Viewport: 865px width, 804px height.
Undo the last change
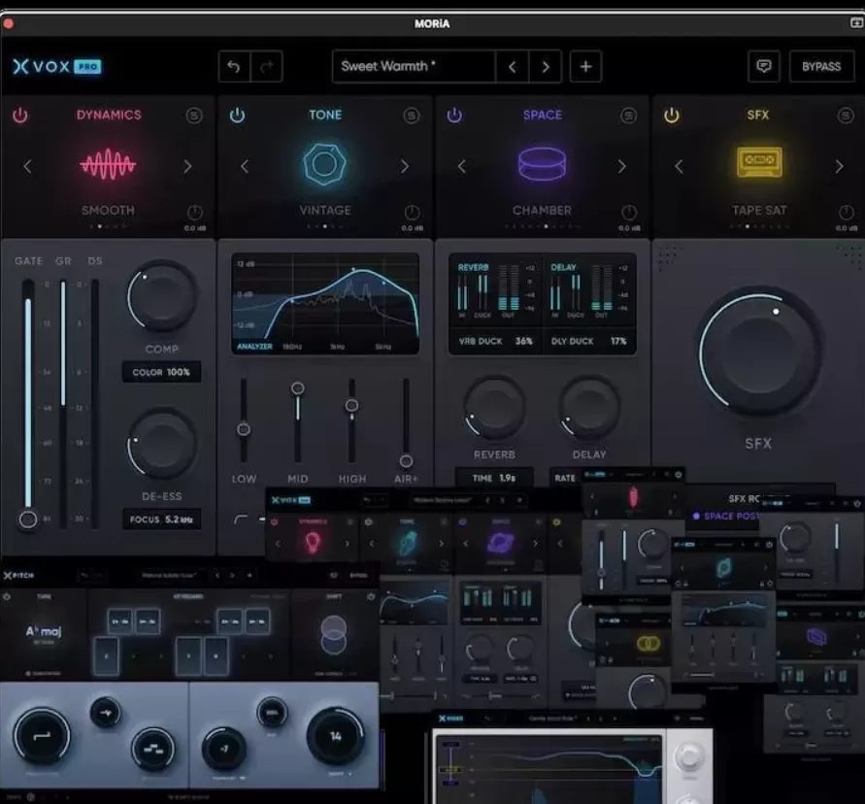(x=234, y=67)
